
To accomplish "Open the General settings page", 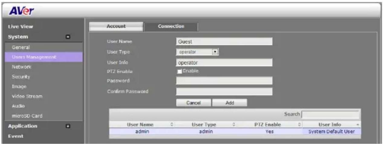I will (x=21, y=47).
